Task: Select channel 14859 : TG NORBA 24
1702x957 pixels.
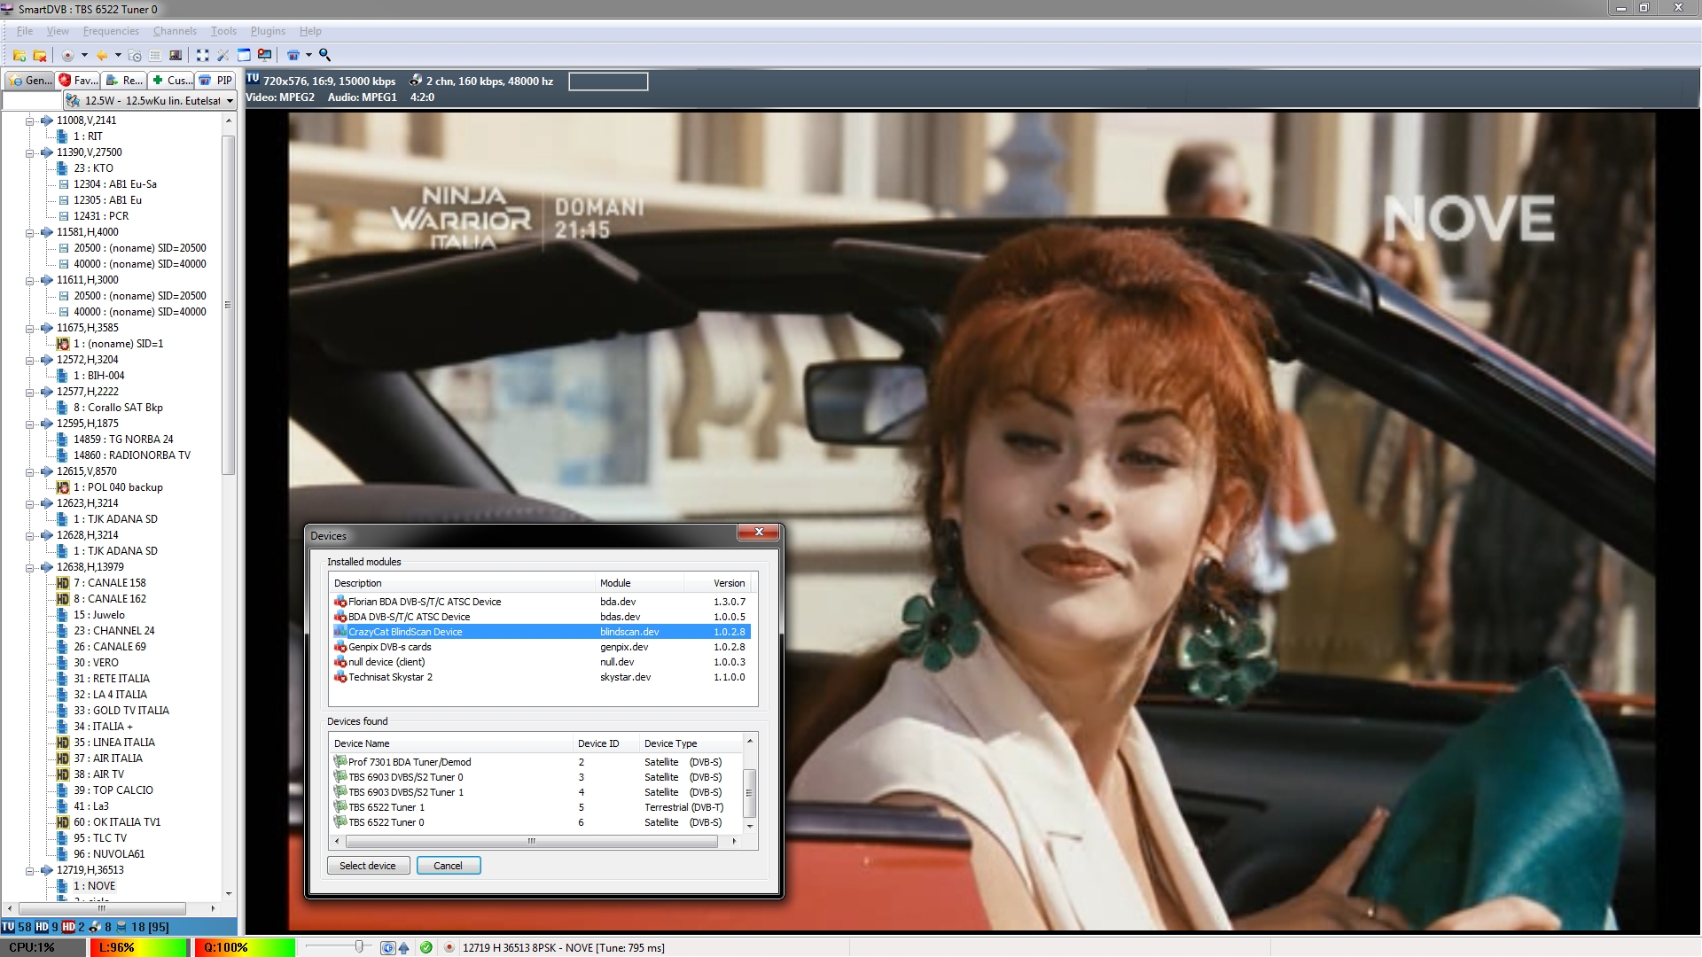Action: 123,440
